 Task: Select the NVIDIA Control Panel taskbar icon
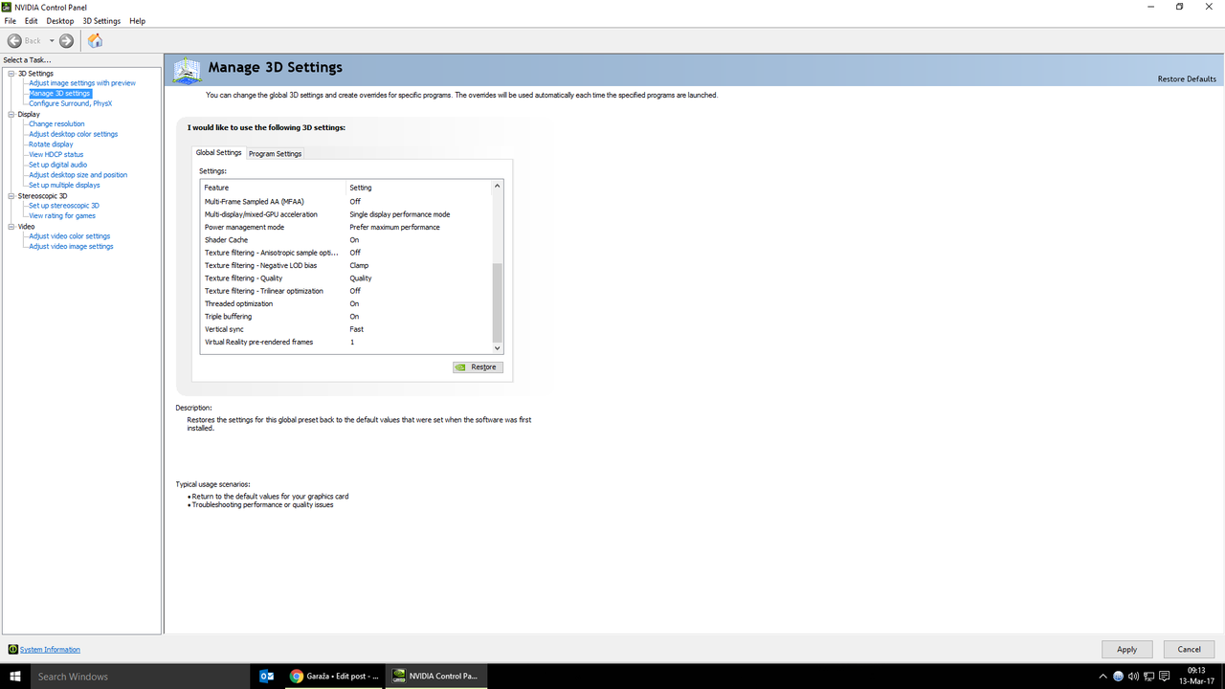coord(435,676)
